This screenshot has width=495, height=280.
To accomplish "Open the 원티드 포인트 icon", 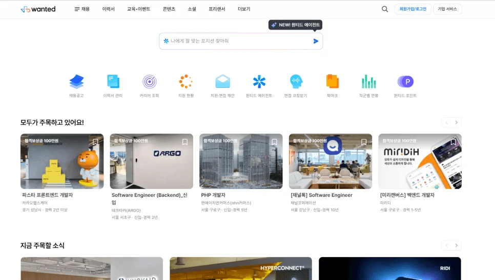I will (x=405, y=82).
